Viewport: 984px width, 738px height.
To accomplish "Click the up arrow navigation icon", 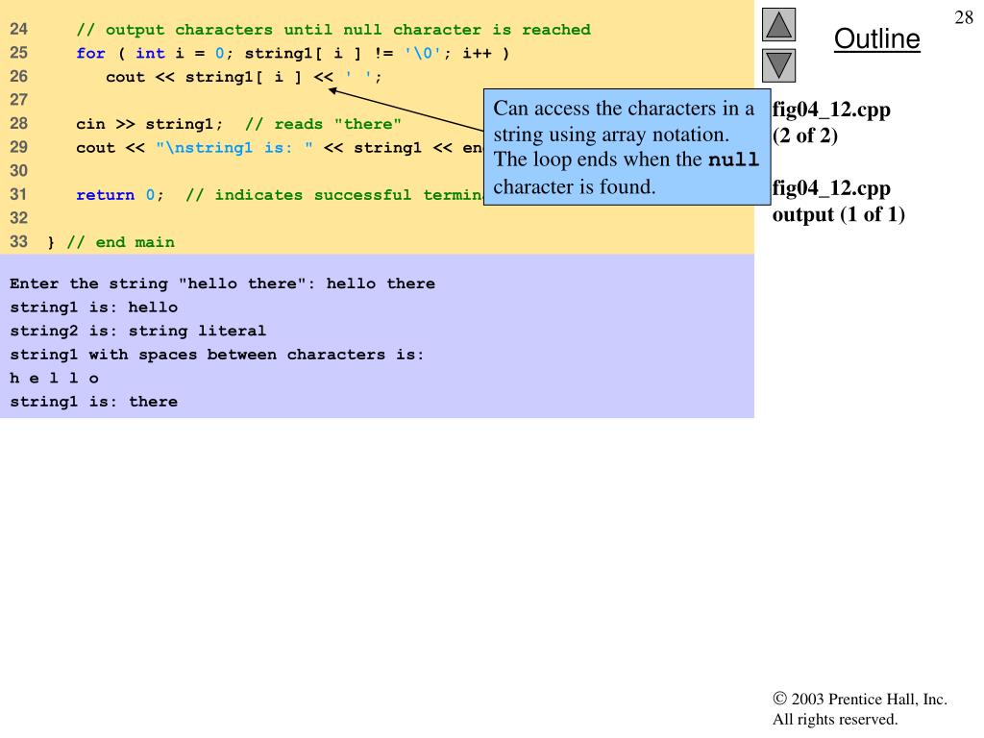I will [x=778, y=24].
